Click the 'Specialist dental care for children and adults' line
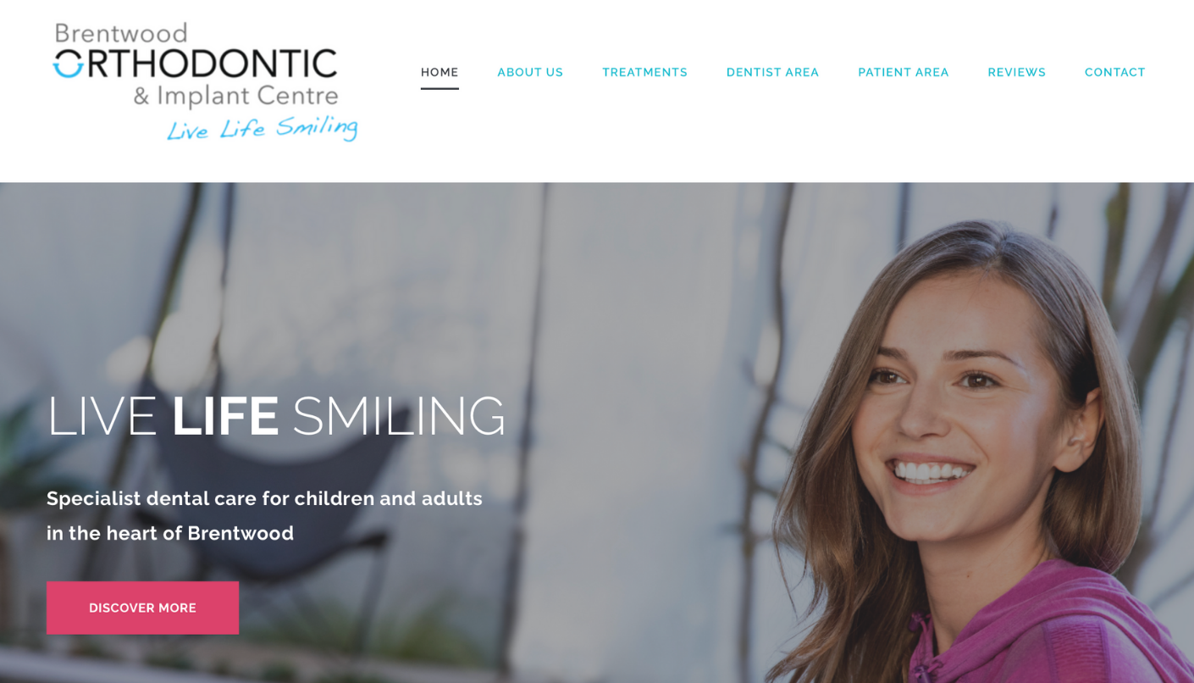The width and height of the screenshot is (1194, 683). click(x=264, y=498)
